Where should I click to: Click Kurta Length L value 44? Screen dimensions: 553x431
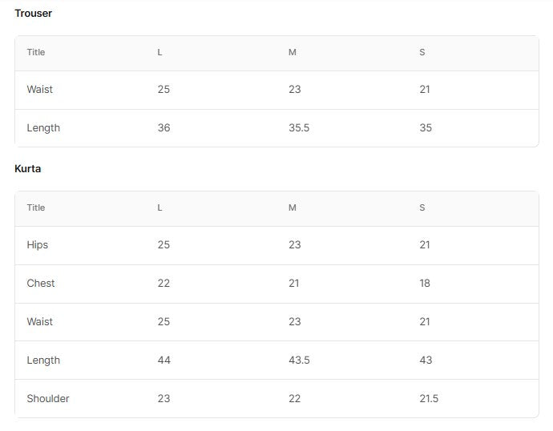tap(164, 361)
